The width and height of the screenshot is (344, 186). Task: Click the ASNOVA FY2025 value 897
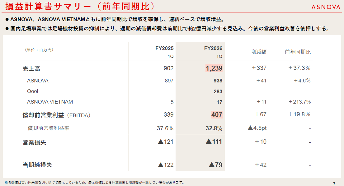click(x=169, y=81)
